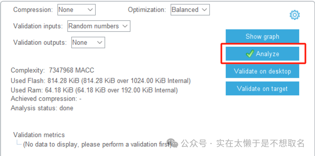Click the Compression field label
This screenshot has height=156, width=315.
[x=33, y=10]
